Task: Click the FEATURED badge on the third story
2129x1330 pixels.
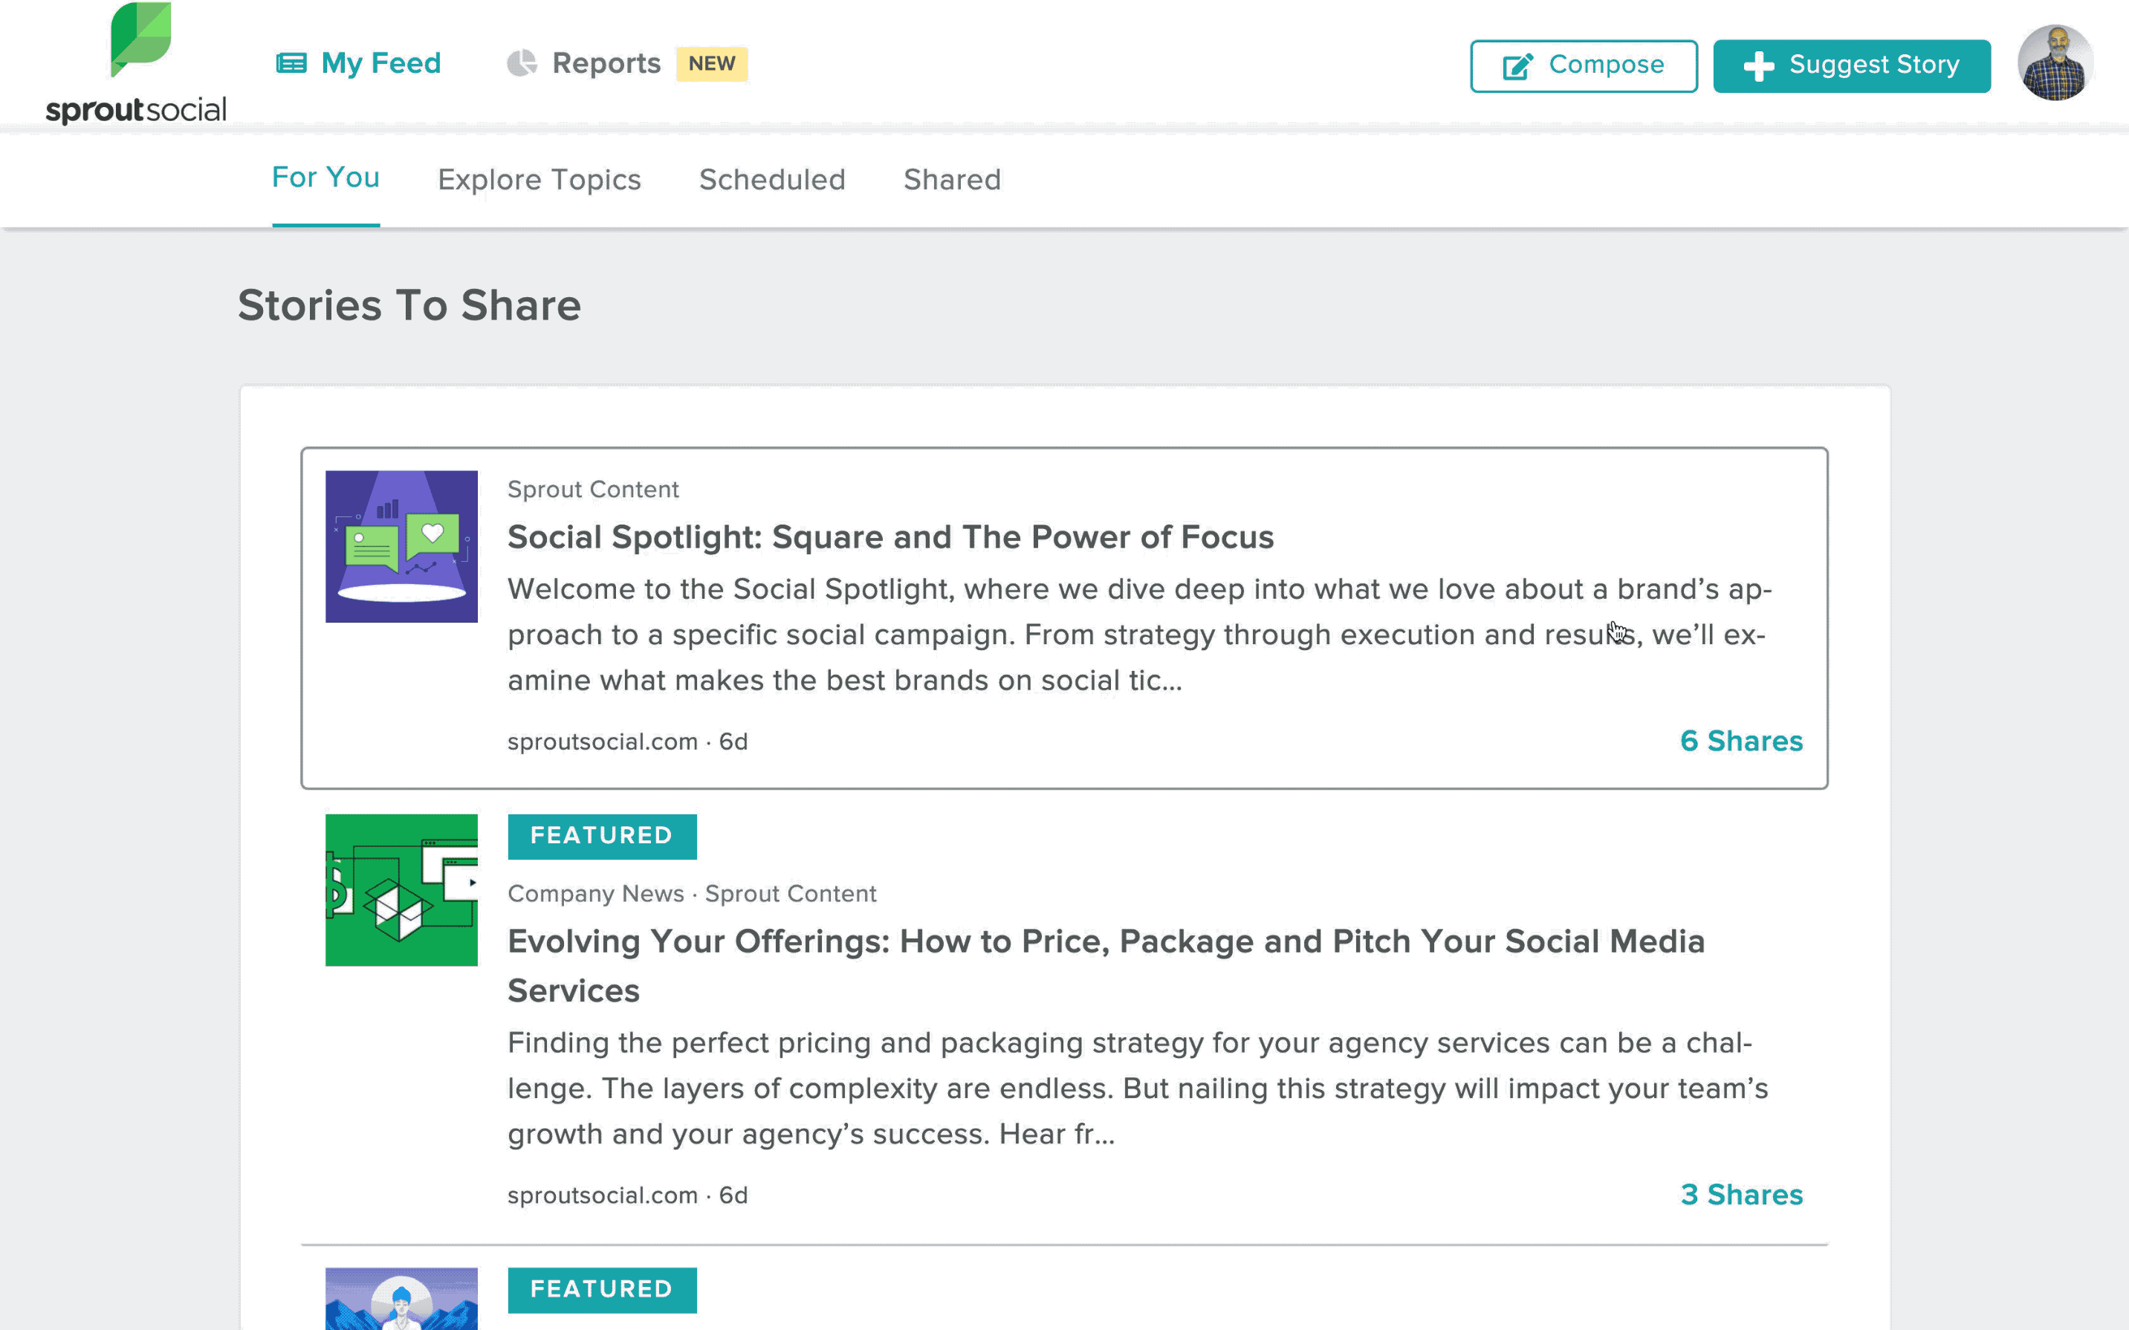Action: 602,1290
